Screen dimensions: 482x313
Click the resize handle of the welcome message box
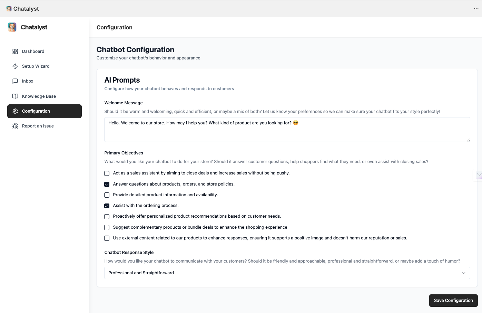[x=468, y=140]
